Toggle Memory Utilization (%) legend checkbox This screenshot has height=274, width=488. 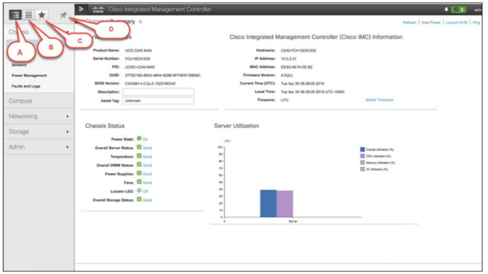pyautogui.click(x=362, y=162)
